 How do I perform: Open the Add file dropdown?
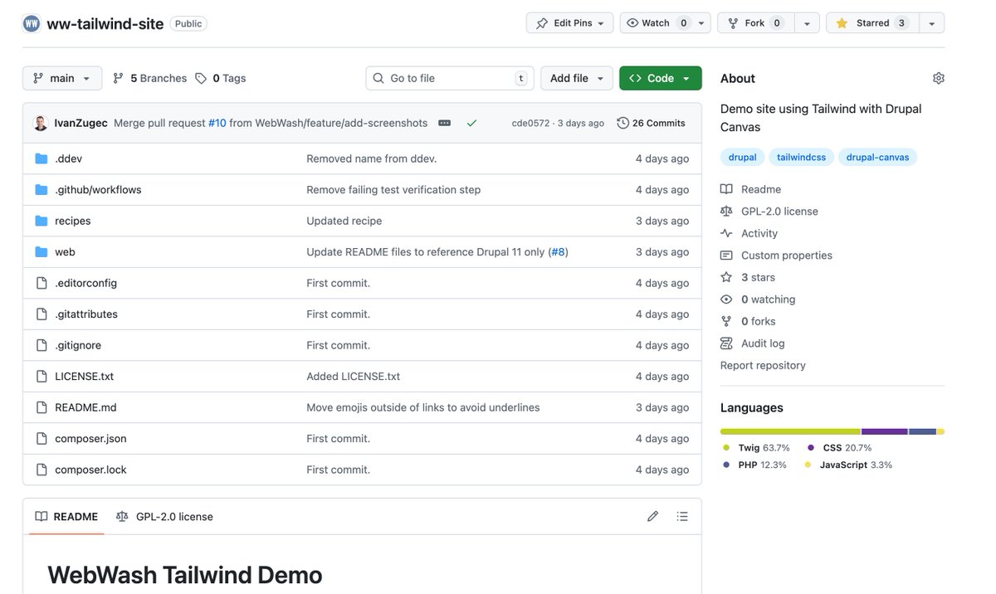coord(577,78)
